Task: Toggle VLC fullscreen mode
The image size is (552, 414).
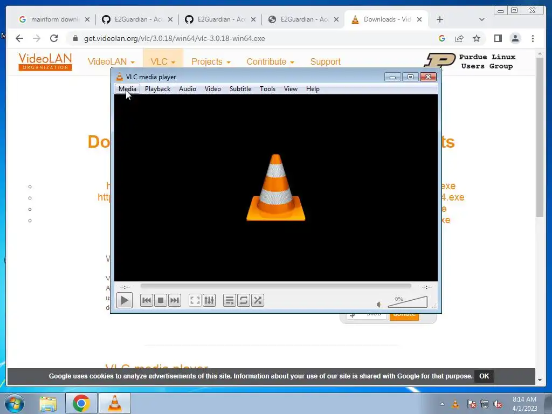Action: 195,300
